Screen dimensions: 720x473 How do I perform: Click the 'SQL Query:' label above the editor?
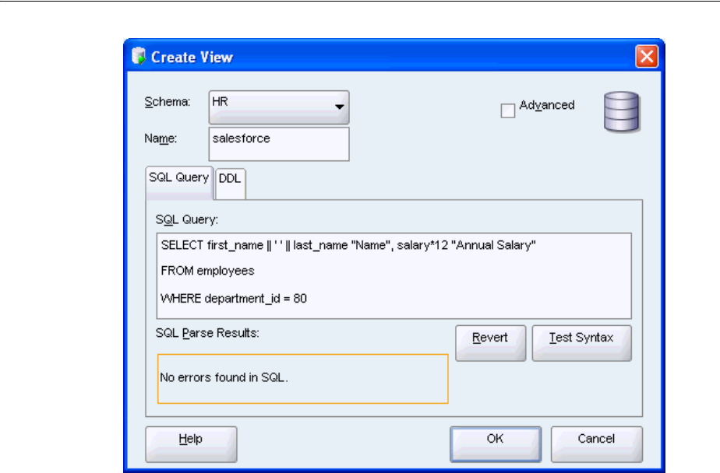[x=186, y=219]
